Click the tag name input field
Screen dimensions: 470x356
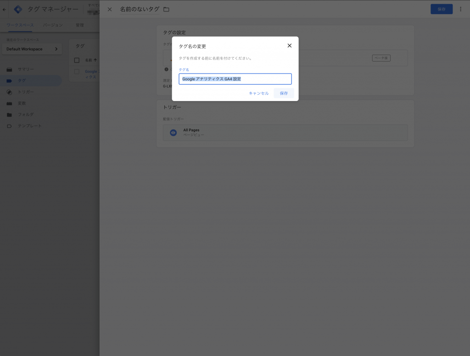click(x=235, y=79)
